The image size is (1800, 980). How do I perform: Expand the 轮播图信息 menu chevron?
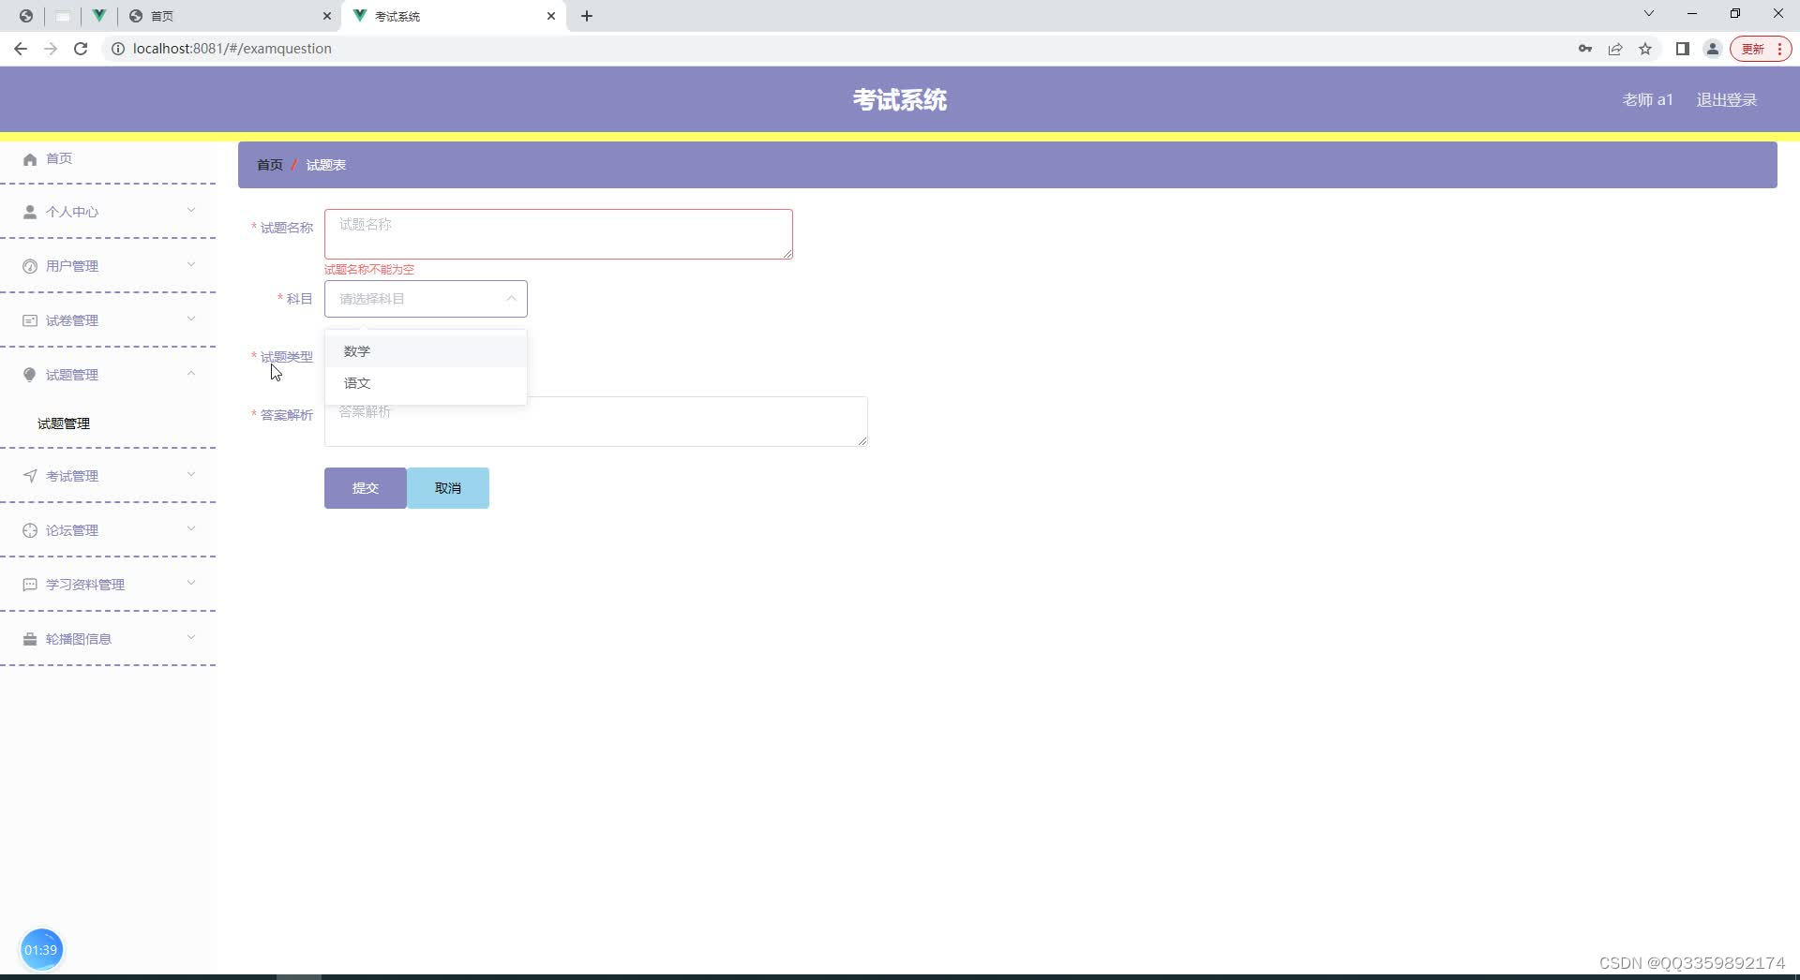coord(191,637)
